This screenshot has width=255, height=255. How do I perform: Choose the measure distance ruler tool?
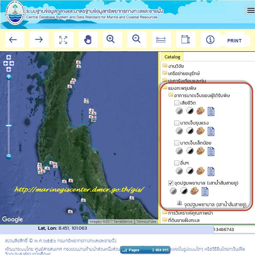[161, 39]
